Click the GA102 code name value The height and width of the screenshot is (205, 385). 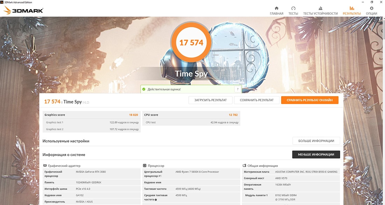(79, 195)
